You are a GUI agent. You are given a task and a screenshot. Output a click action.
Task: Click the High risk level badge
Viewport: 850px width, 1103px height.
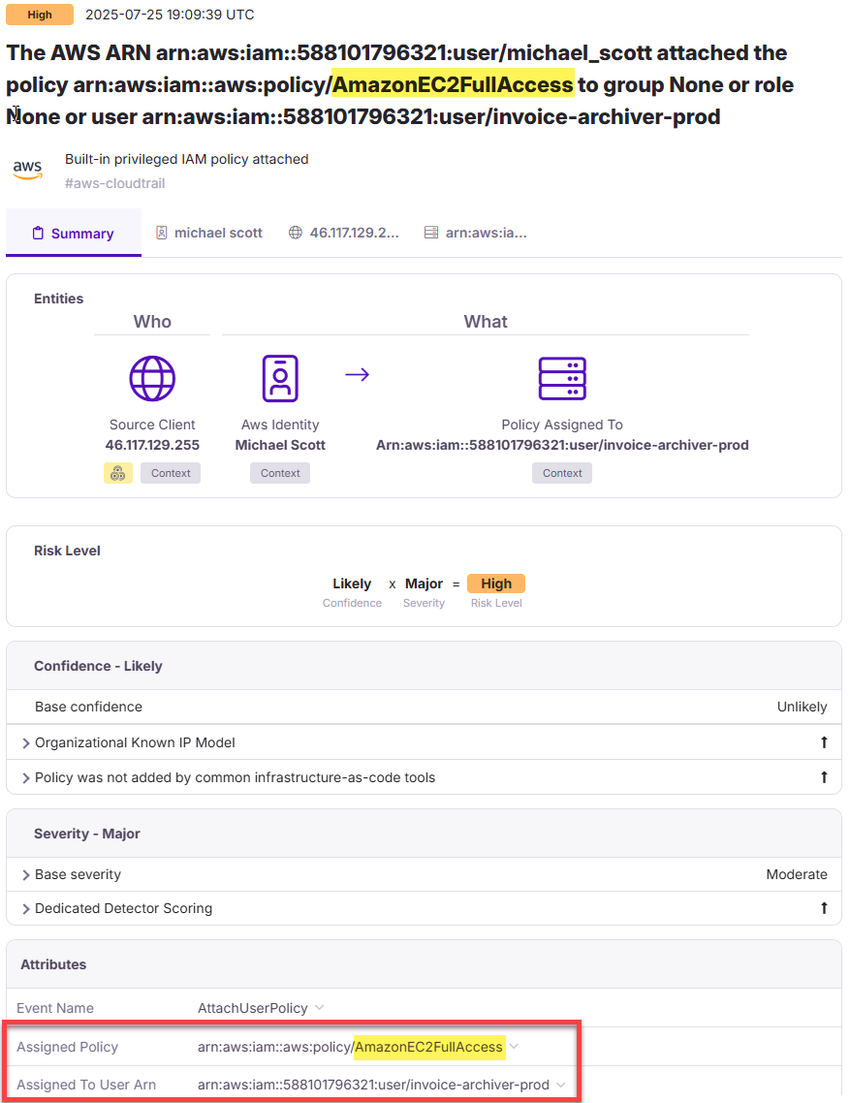pos(495,583)
